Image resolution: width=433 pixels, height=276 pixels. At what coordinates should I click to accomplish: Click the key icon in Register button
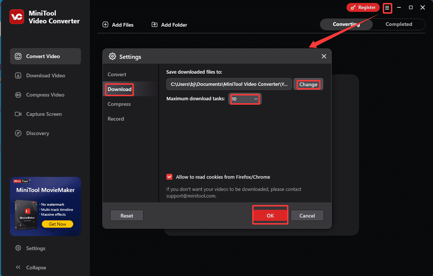click(x=353, y=8)
